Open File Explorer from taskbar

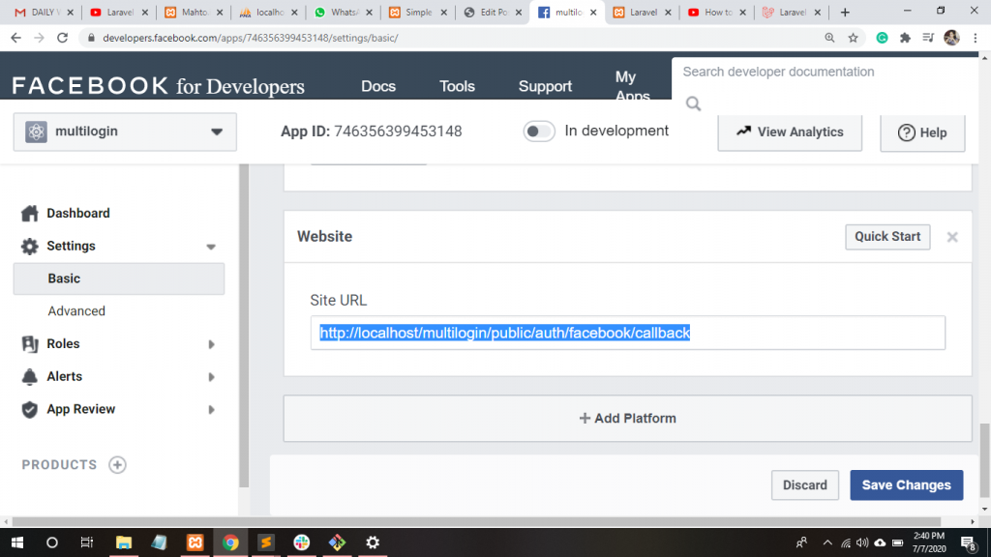123,542
